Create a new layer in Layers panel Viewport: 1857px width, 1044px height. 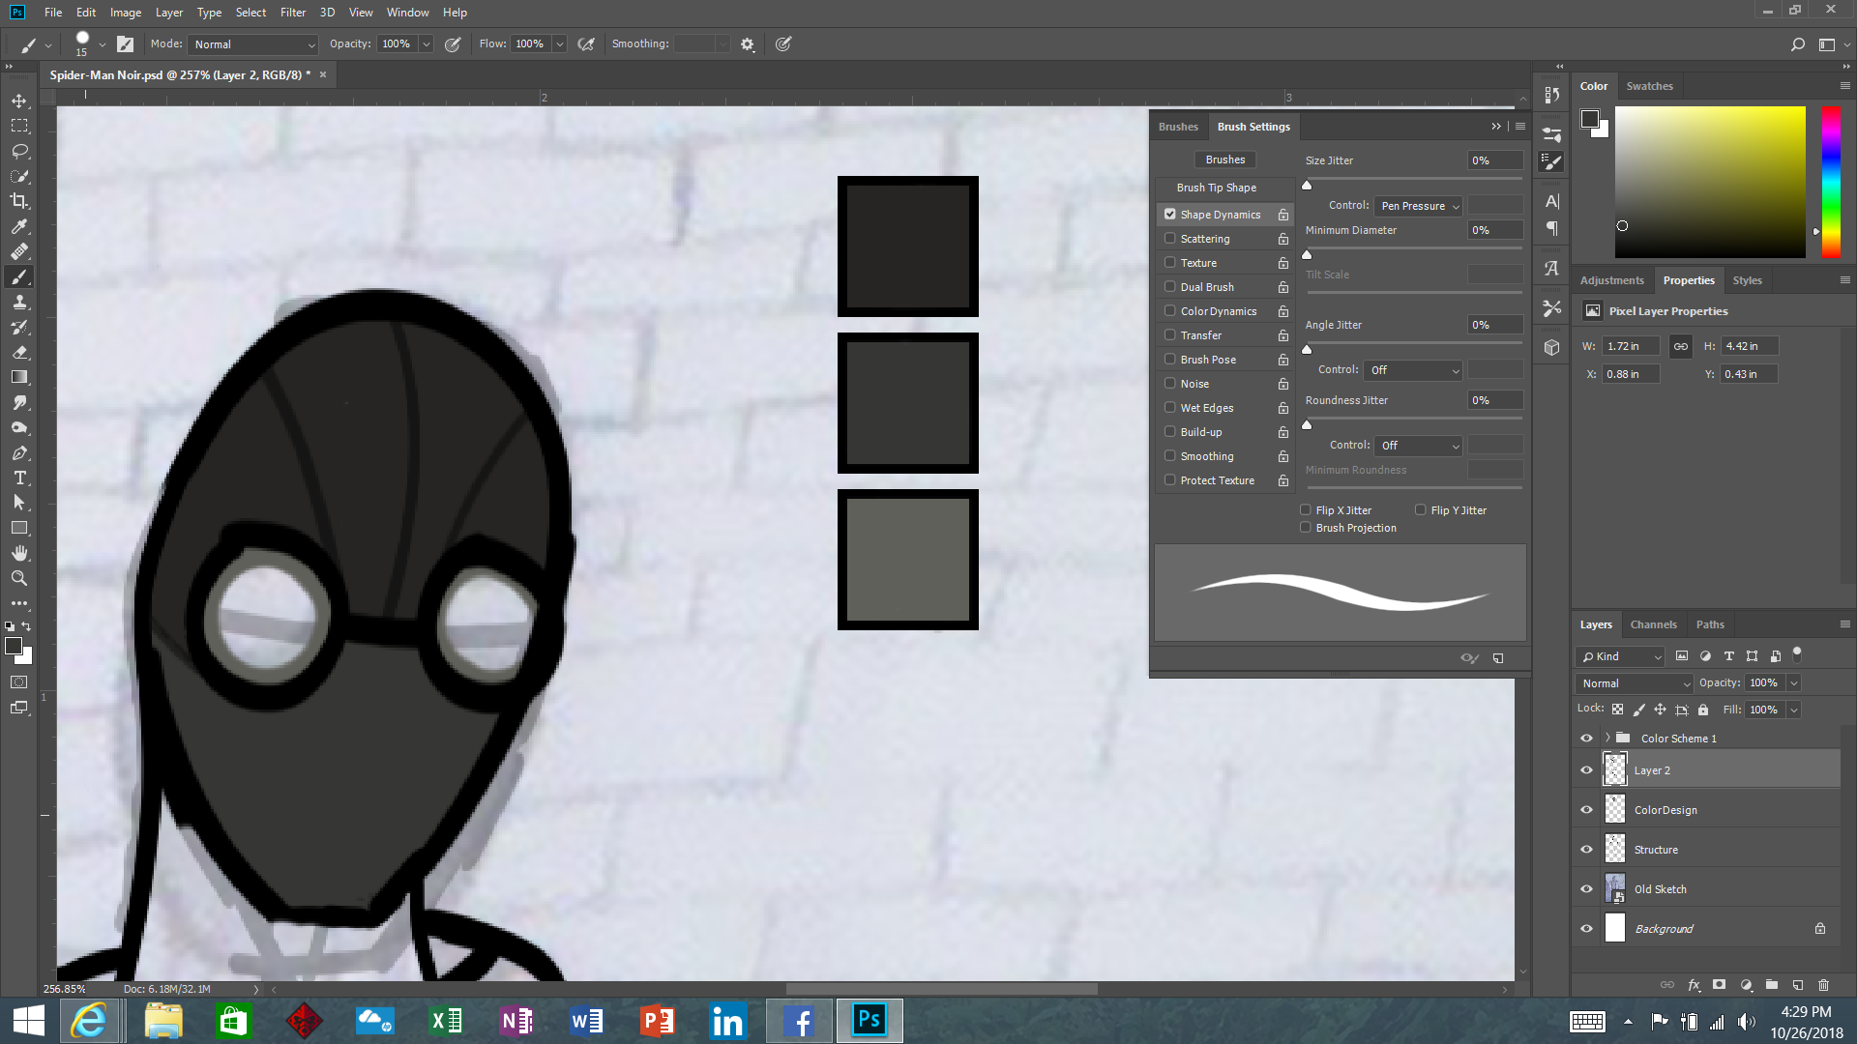[1798, 985]
